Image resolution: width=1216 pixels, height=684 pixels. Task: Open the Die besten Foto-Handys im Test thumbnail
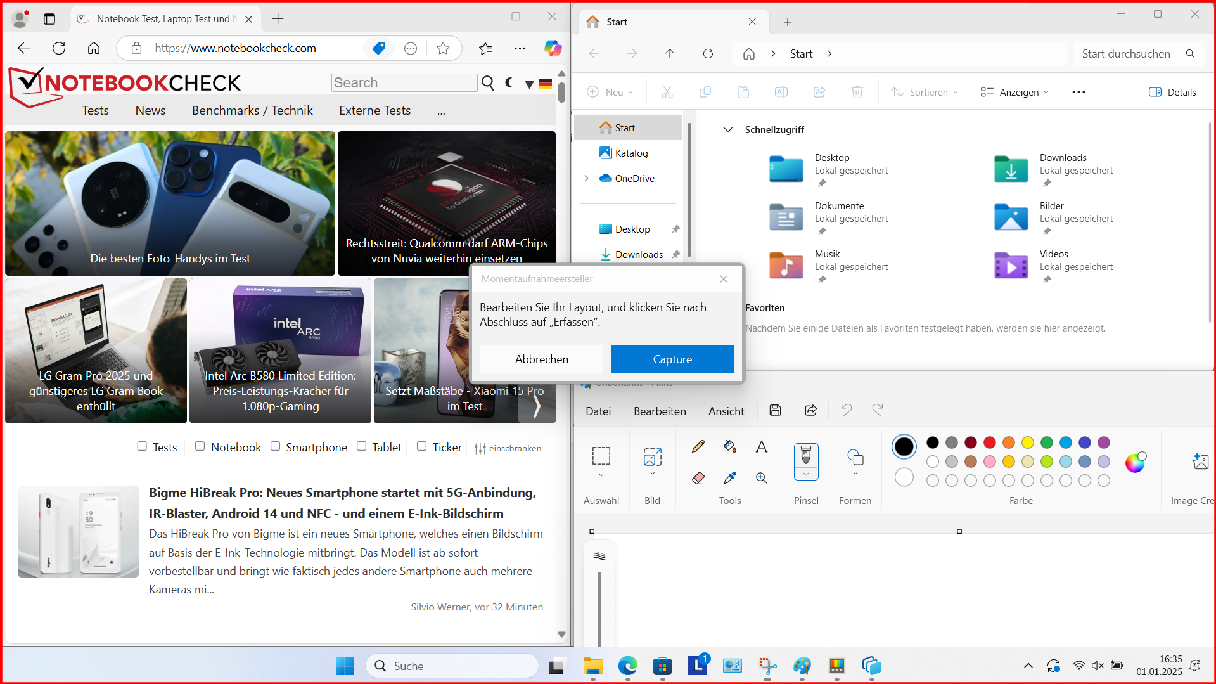[x=170, y=203]
